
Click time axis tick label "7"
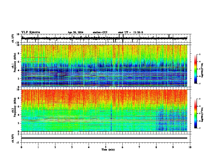[x=139, y=147]
